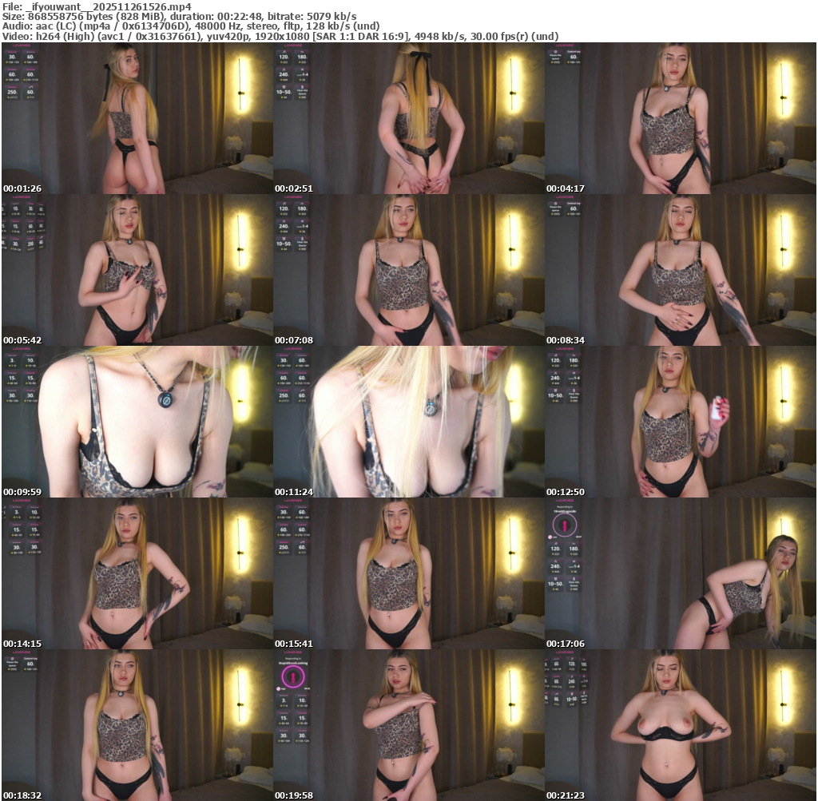Click the Audio codec info line
The width and height of the screenshot is (818, 801).
pyautogui.click(x=191, y=26)
